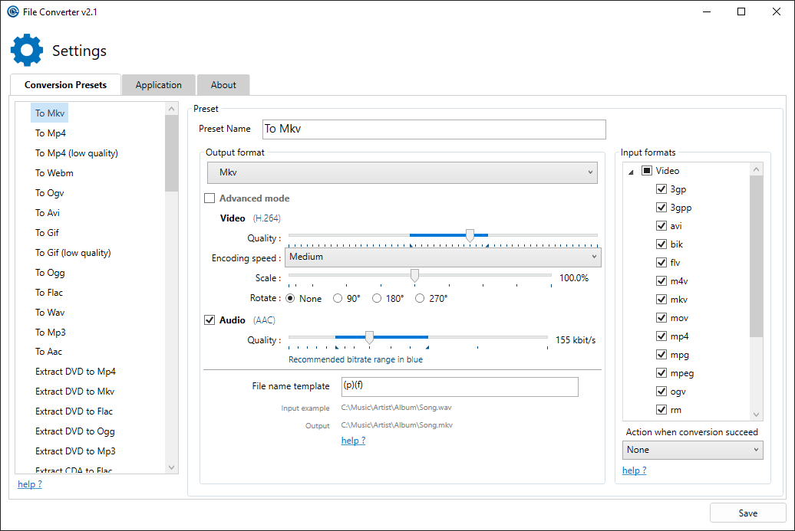Click the Settings gear icon
The image size is (795, 531).
(27, 50)
